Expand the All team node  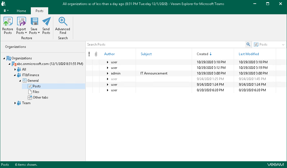click(15, 69)
